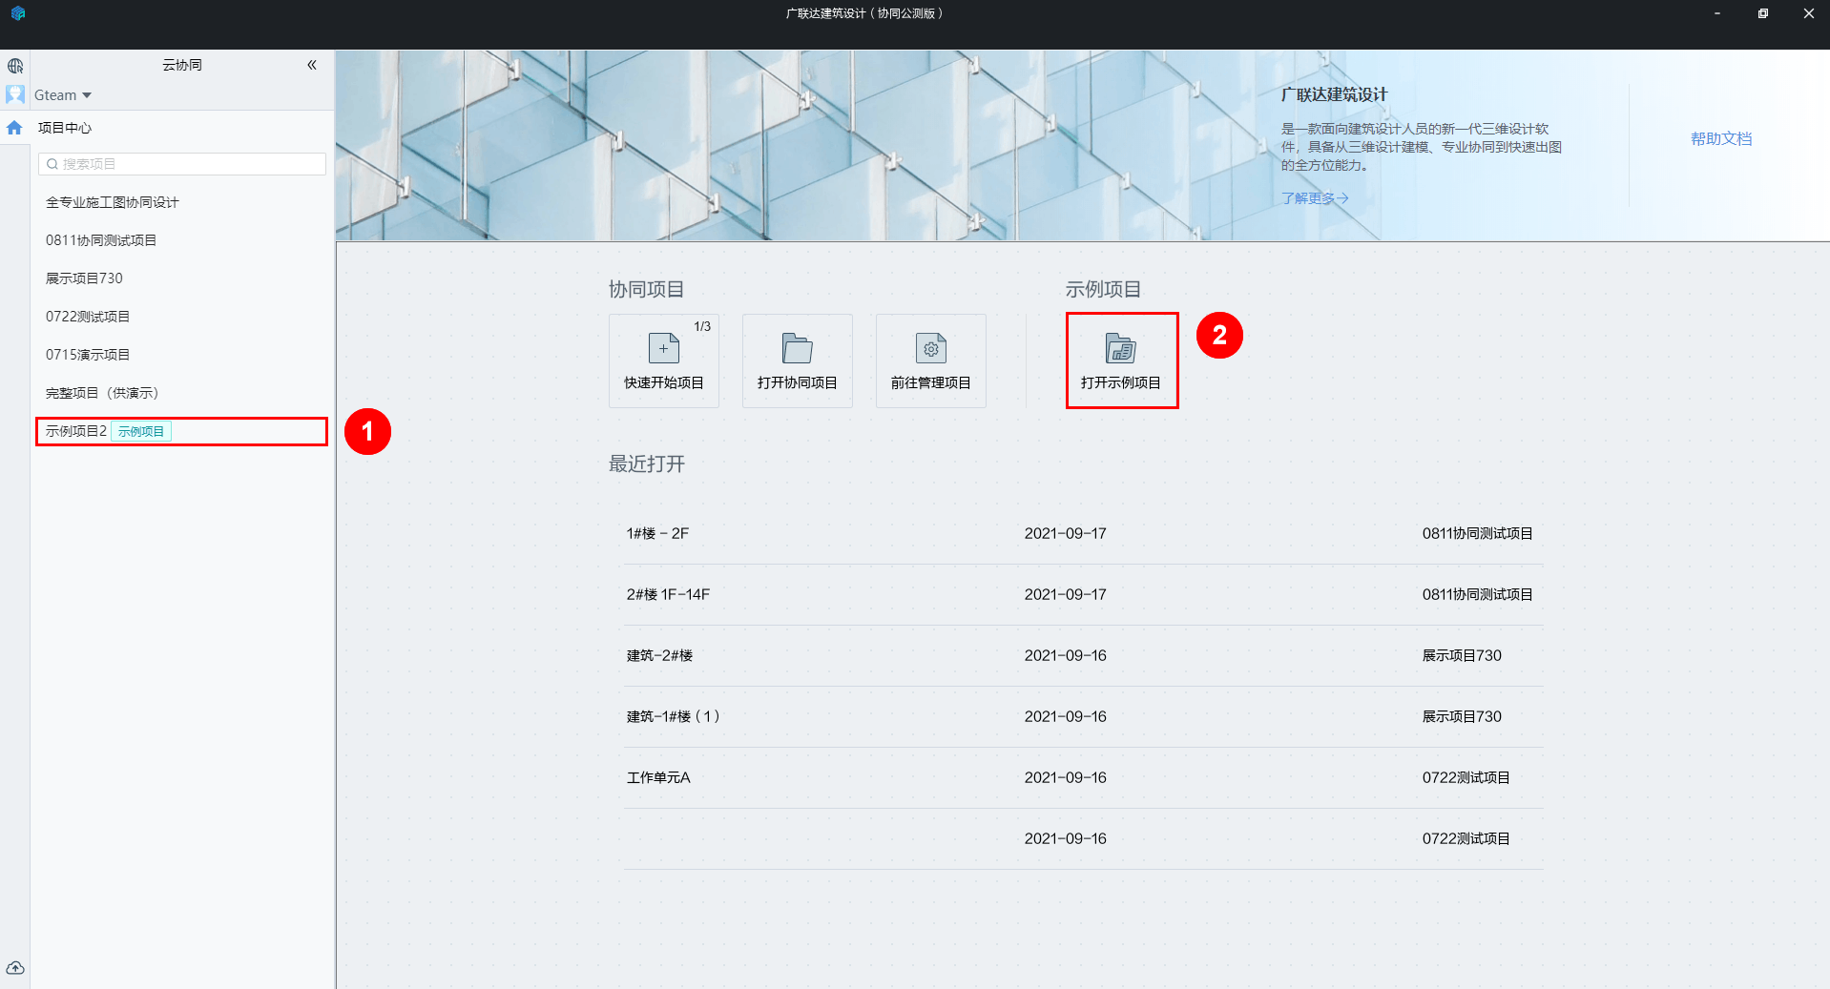Click the 1/3 counter on 快速开始项目
Image resolution: width=1830 pixels, height=989 pixels.
[x=702, y=326]
